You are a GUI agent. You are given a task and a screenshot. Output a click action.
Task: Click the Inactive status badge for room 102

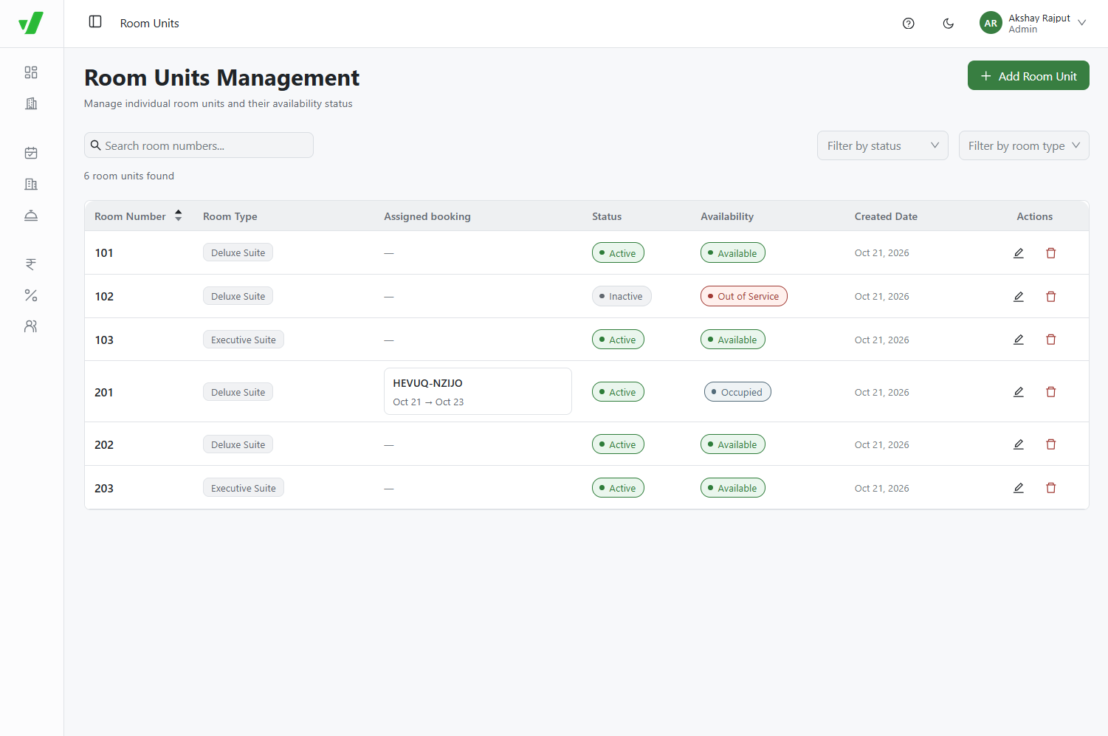(622, 296)
